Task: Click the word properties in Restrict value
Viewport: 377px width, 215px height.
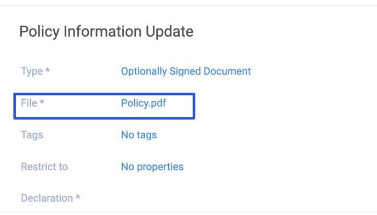Action: pyautogui.click(x=160, y=167)
